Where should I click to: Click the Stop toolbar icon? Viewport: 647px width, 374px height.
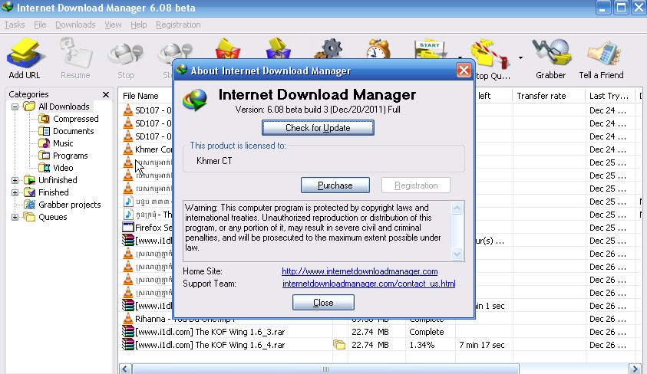(126, 57)
